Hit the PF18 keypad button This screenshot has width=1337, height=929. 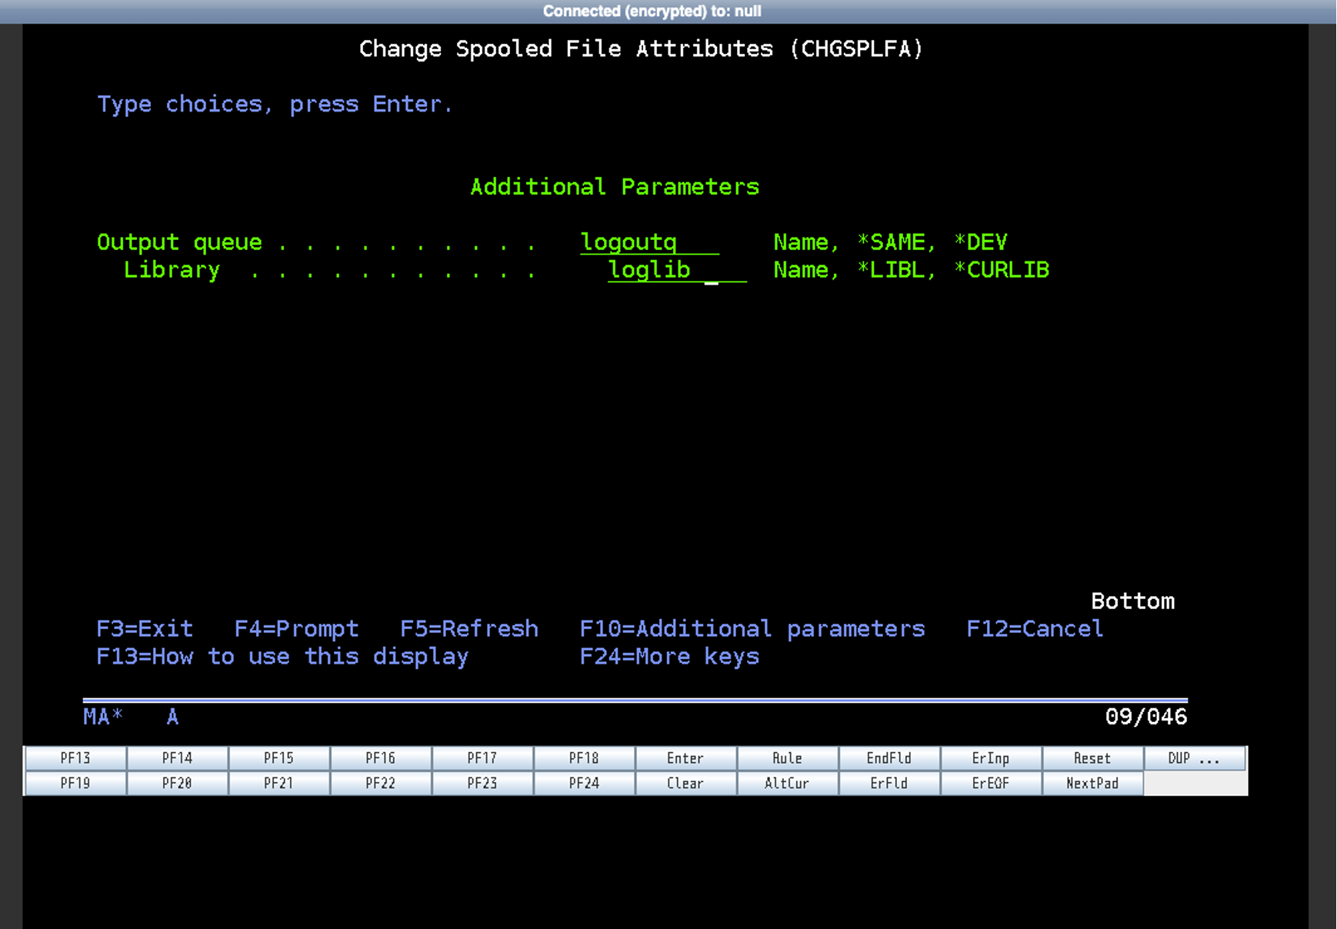click(584, 758)
